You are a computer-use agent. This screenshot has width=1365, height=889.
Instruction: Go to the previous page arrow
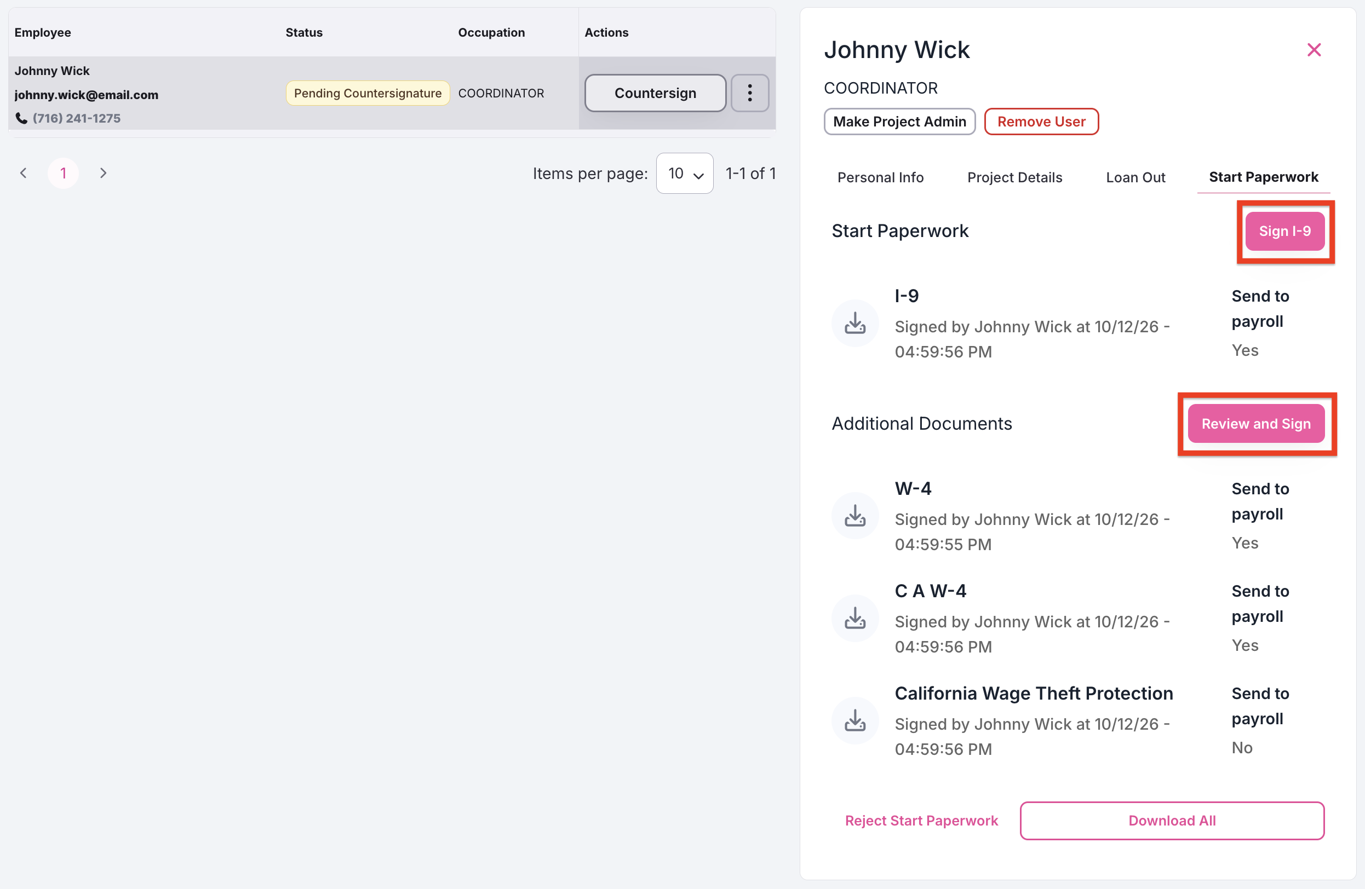point(24,173)
